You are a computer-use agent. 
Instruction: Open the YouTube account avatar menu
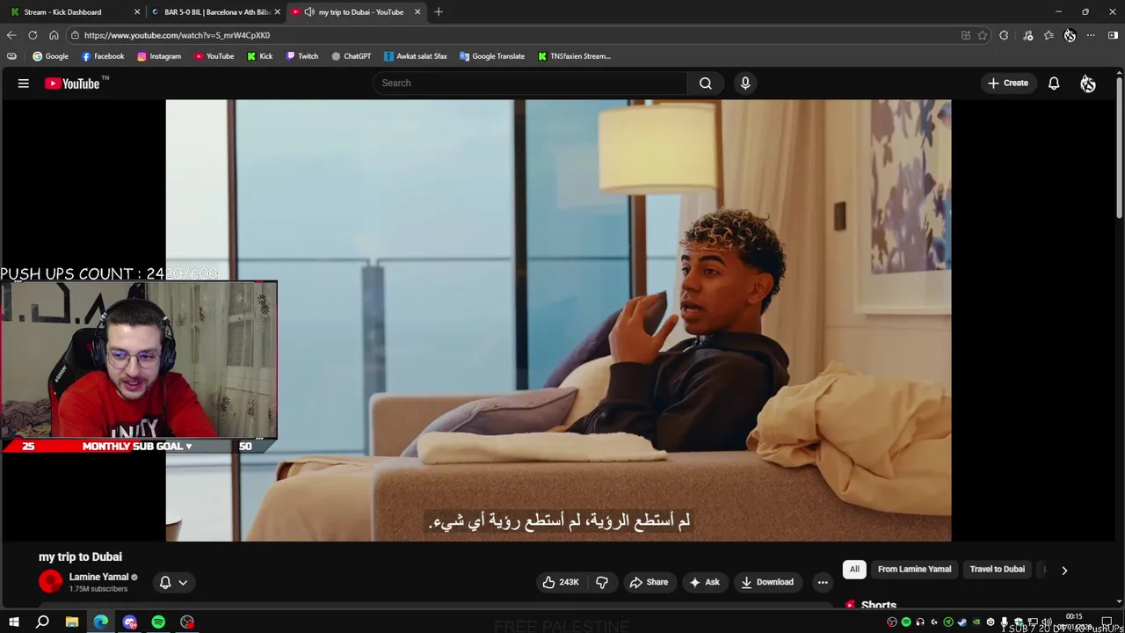coord(1088,84)
